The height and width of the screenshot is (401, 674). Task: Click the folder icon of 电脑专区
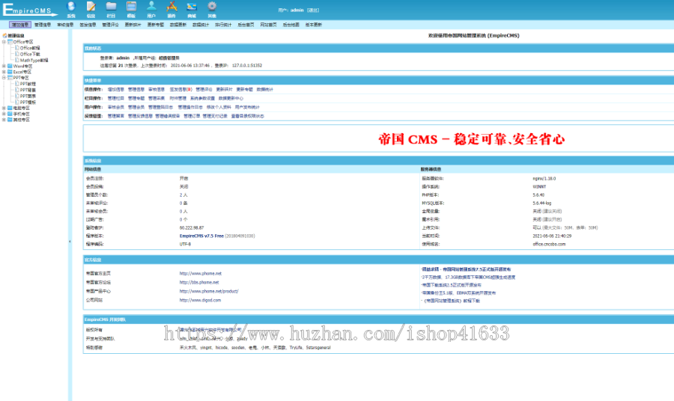tap(10, 108)
